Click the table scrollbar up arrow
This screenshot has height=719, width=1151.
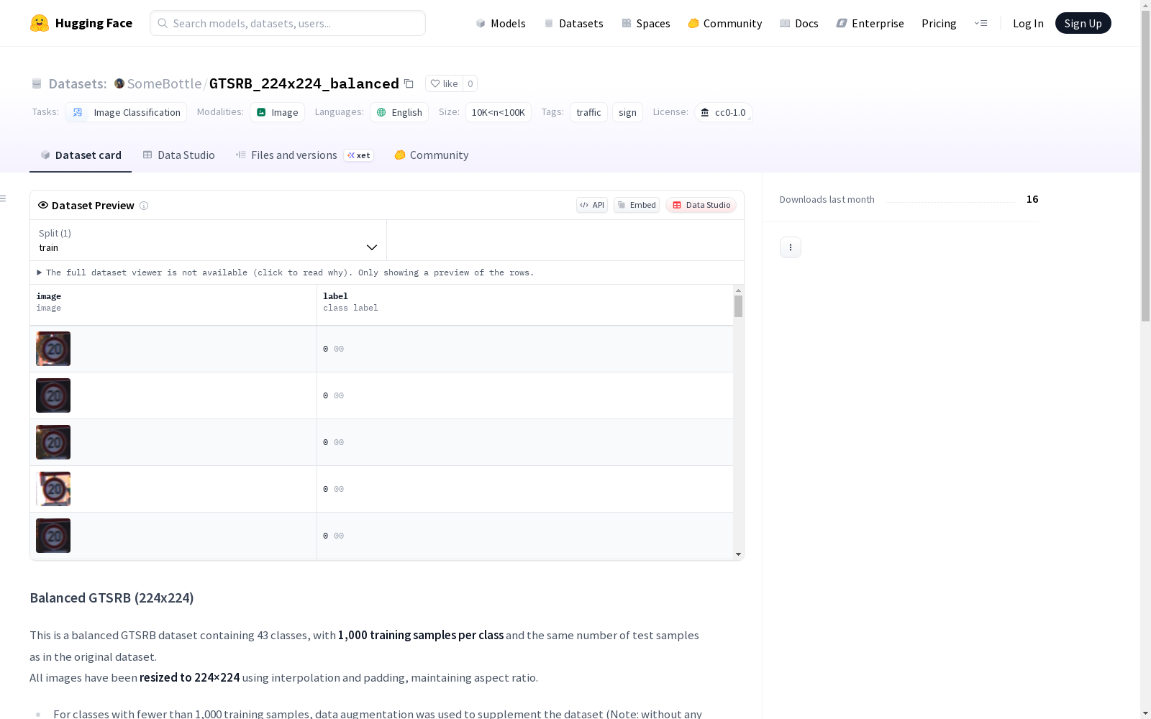(738, 290)
